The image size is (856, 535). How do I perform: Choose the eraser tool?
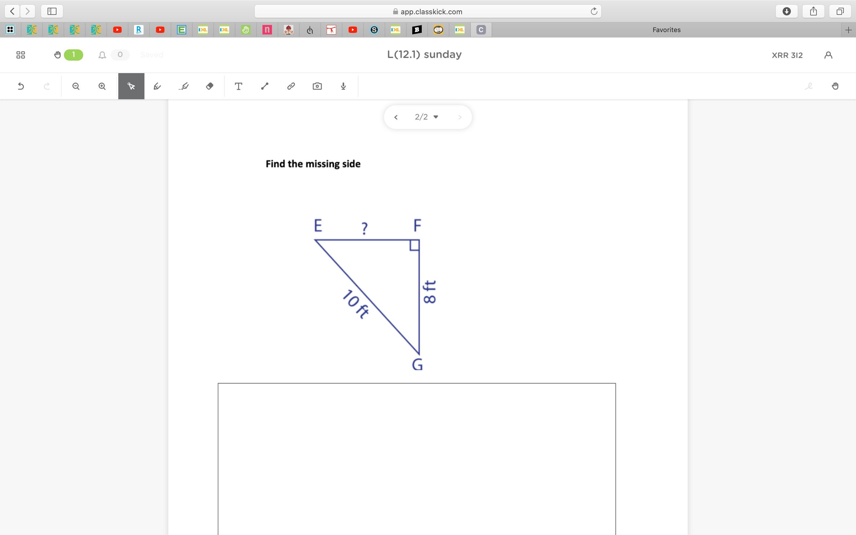(210, 86)
